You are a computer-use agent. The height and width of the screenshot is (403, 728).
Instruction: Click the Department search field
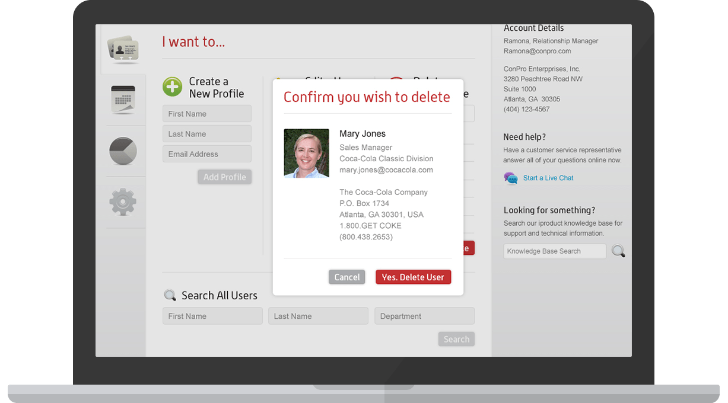pos(424,316)
